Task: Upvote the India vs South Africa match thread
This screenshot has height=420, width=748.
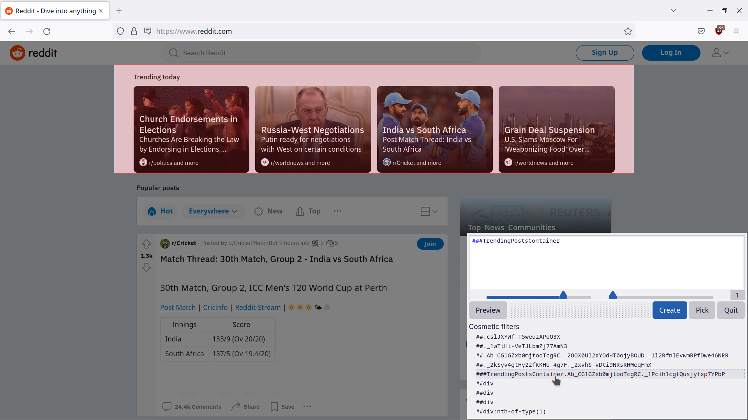Action: tap(146, 244)
